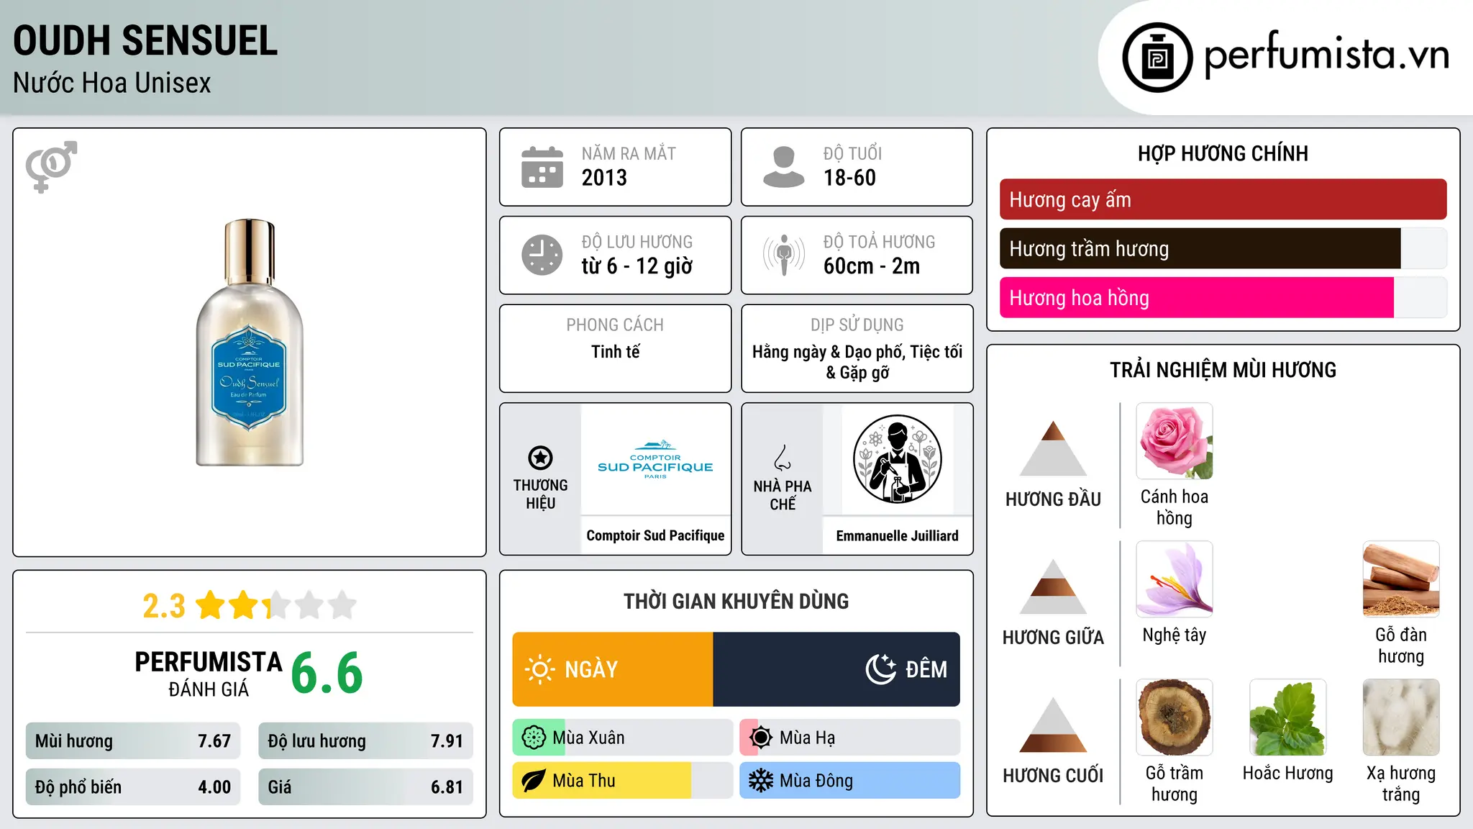The height and width of the screenshot is (829, 1473).
Task: Click the snowflake icon for Mùa Đông
Action: click(x=761, y=781)
